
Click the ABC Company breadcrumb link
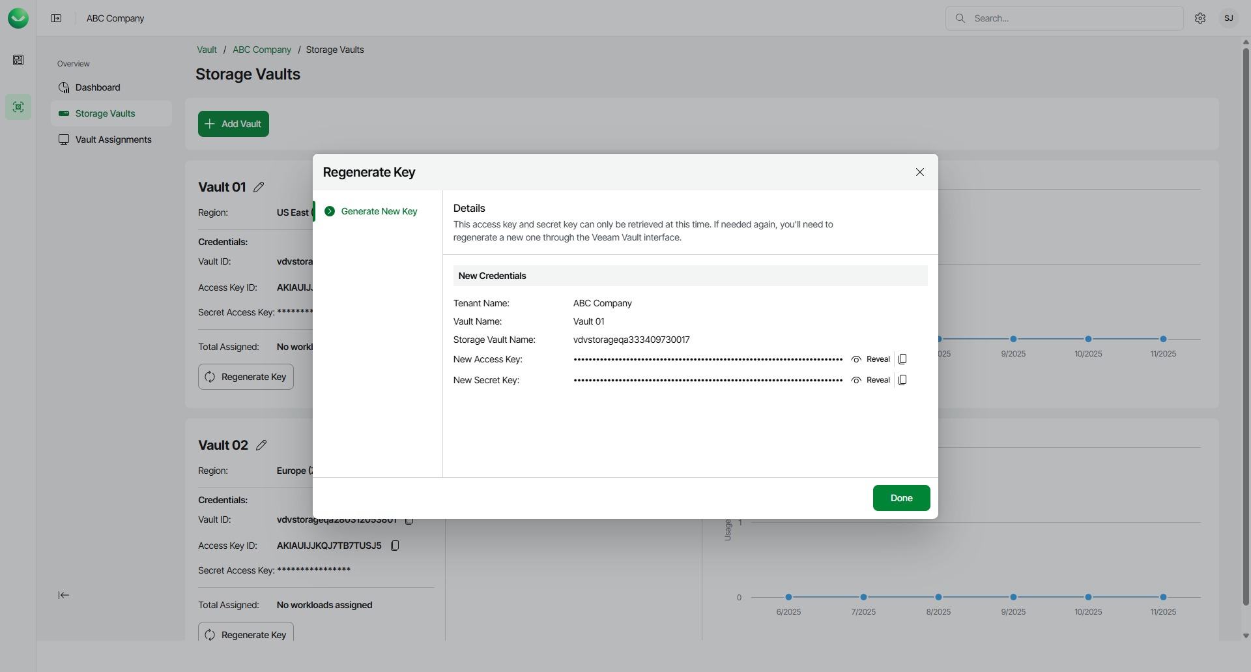click(x=262, y=50)
